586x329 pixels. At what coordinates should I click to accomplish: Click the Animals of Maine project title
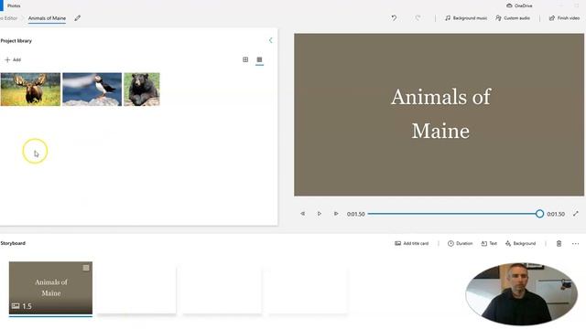47,18
